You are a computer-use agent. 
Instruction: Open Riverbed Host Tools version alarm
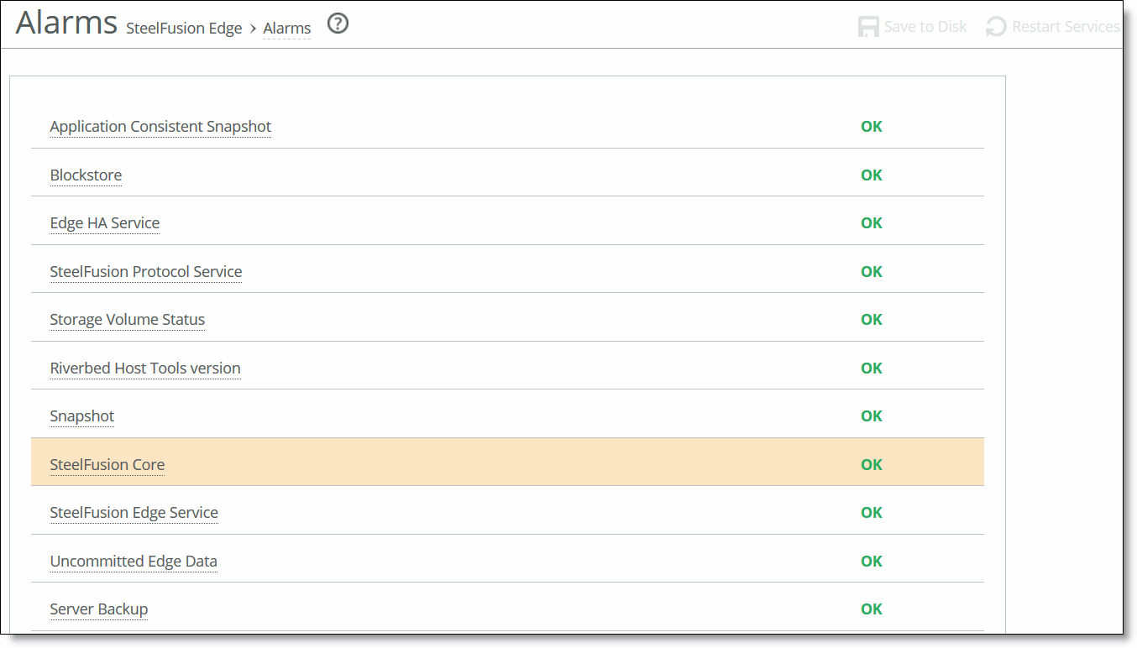tap(145, 368)
